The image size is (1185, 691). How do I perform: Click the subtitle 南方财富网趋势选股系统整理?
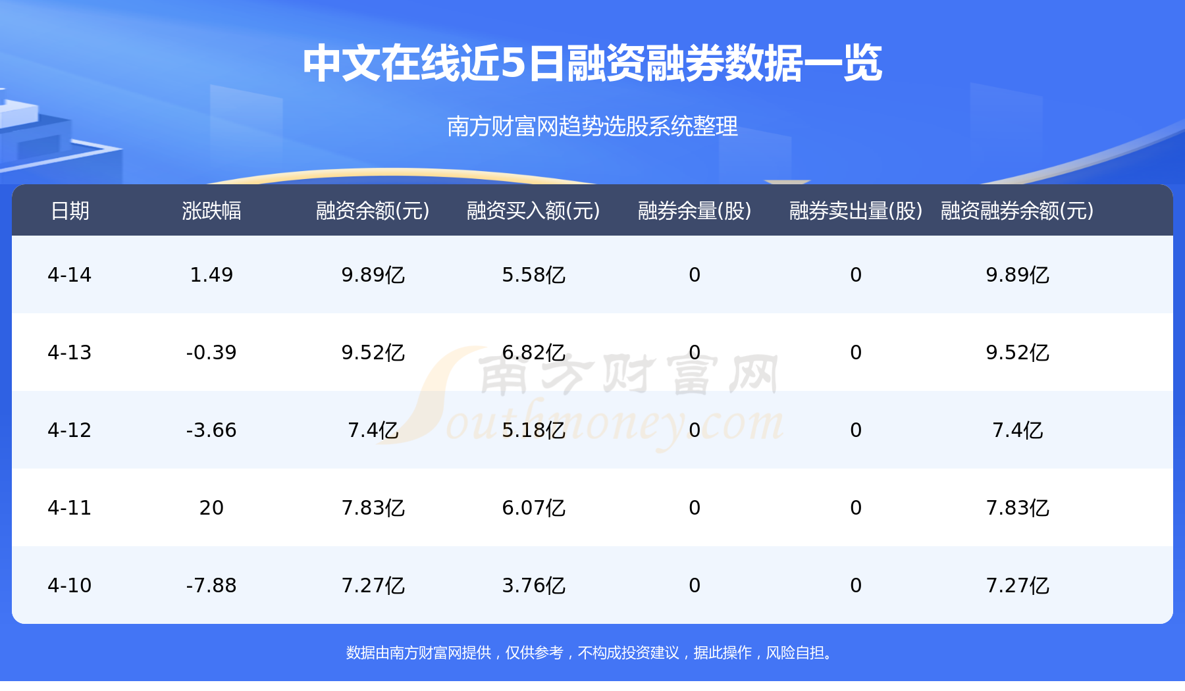592,126
